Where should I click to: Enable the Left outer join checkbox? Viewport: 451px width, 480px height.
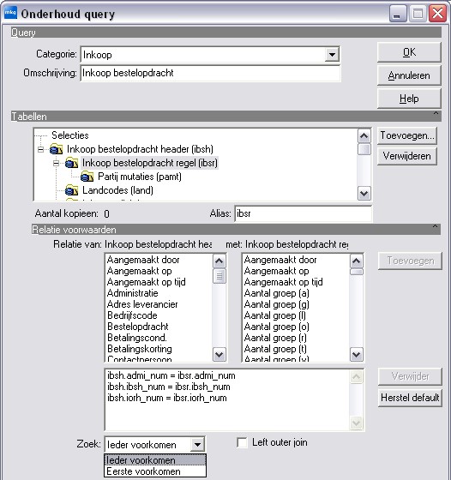[242, 442]
